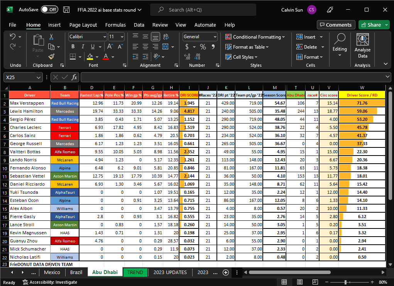Click the Search box in title bar
Image resolution: width=394 pixels, height=286 pixels.
pyautogui.click(x=203, y=10)
